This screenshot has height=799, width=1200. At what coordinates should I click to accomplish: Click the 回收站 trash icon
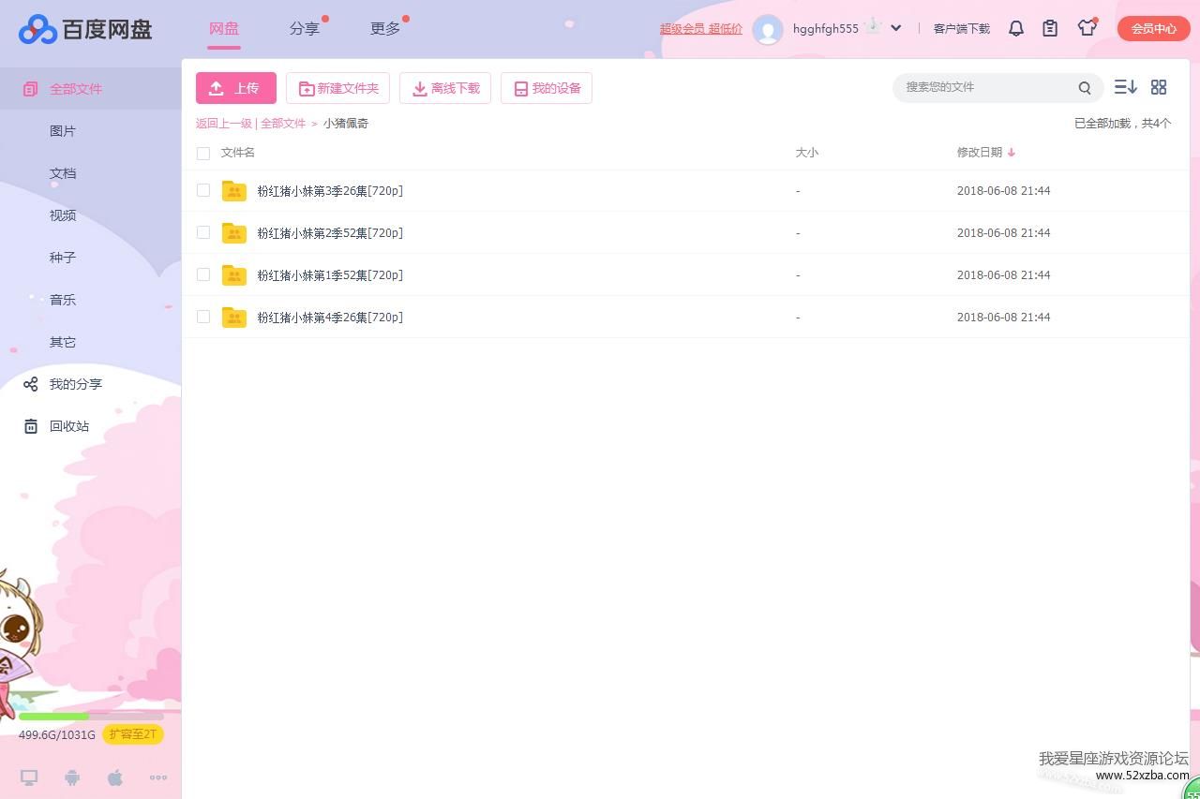31,426
